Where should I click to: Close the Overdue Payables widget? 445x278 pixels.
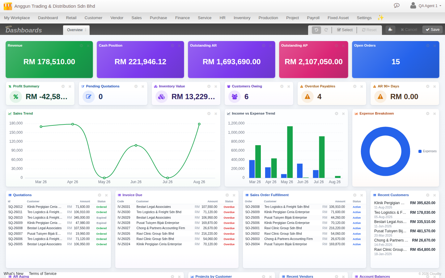[362, 86]
